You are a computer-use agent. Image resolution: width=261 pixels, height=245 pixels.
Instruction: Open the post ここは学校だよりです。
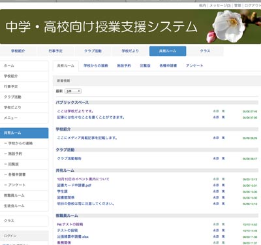pos(75,111)
